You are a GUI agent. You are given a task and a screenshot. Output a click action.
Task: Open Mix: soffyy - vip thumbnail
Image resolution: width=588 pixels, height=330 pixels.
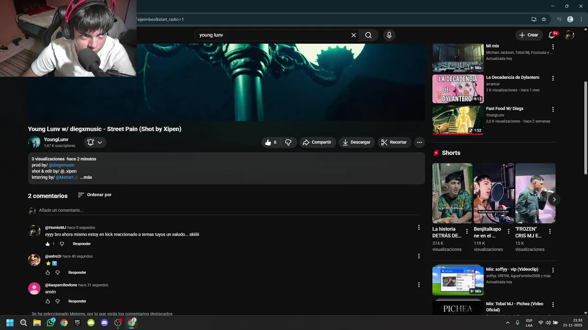coord(458,281)
